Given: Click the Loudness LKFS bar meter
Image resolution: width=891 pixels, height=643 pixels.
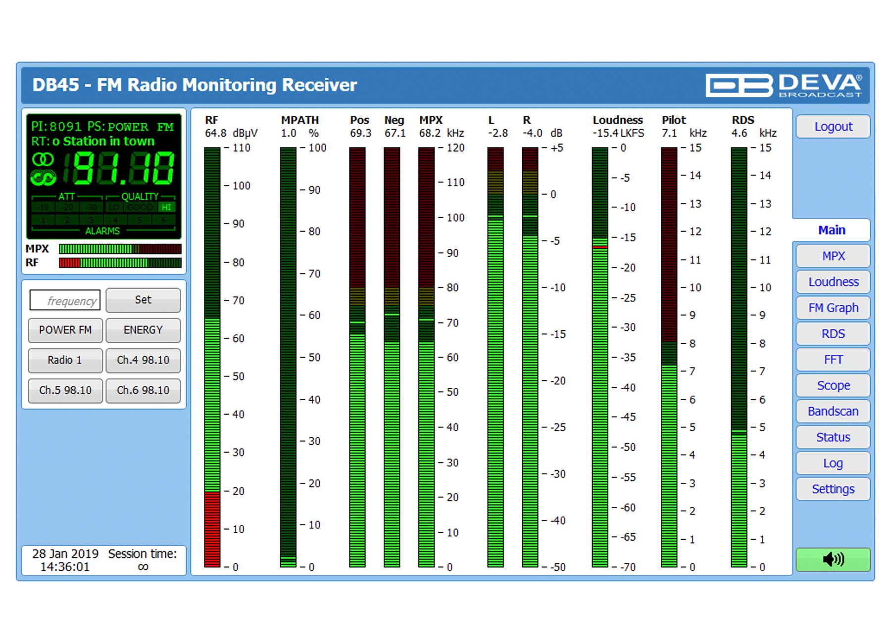Looking at the screenshot, I should tap(600, 357).
